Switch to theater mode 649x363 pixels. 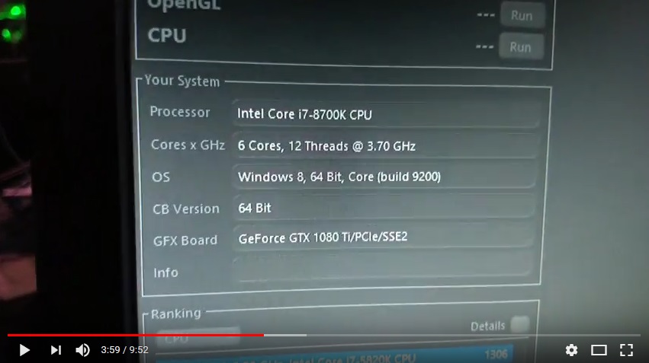click(599, 350)
